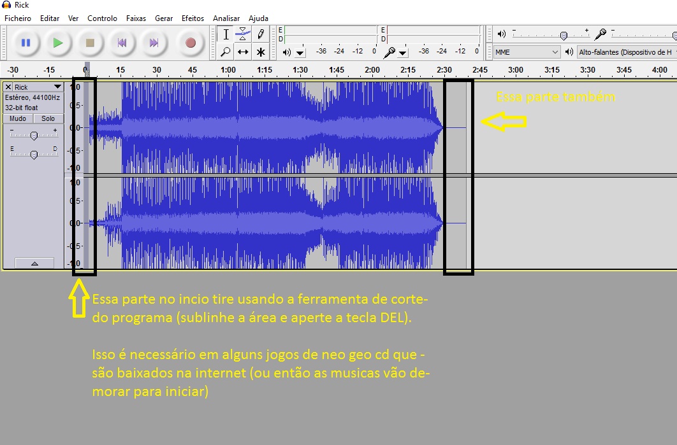Viewport: 677px width, 445px height.
Task: Choose the Envelope tool
Action: [243, 34]
